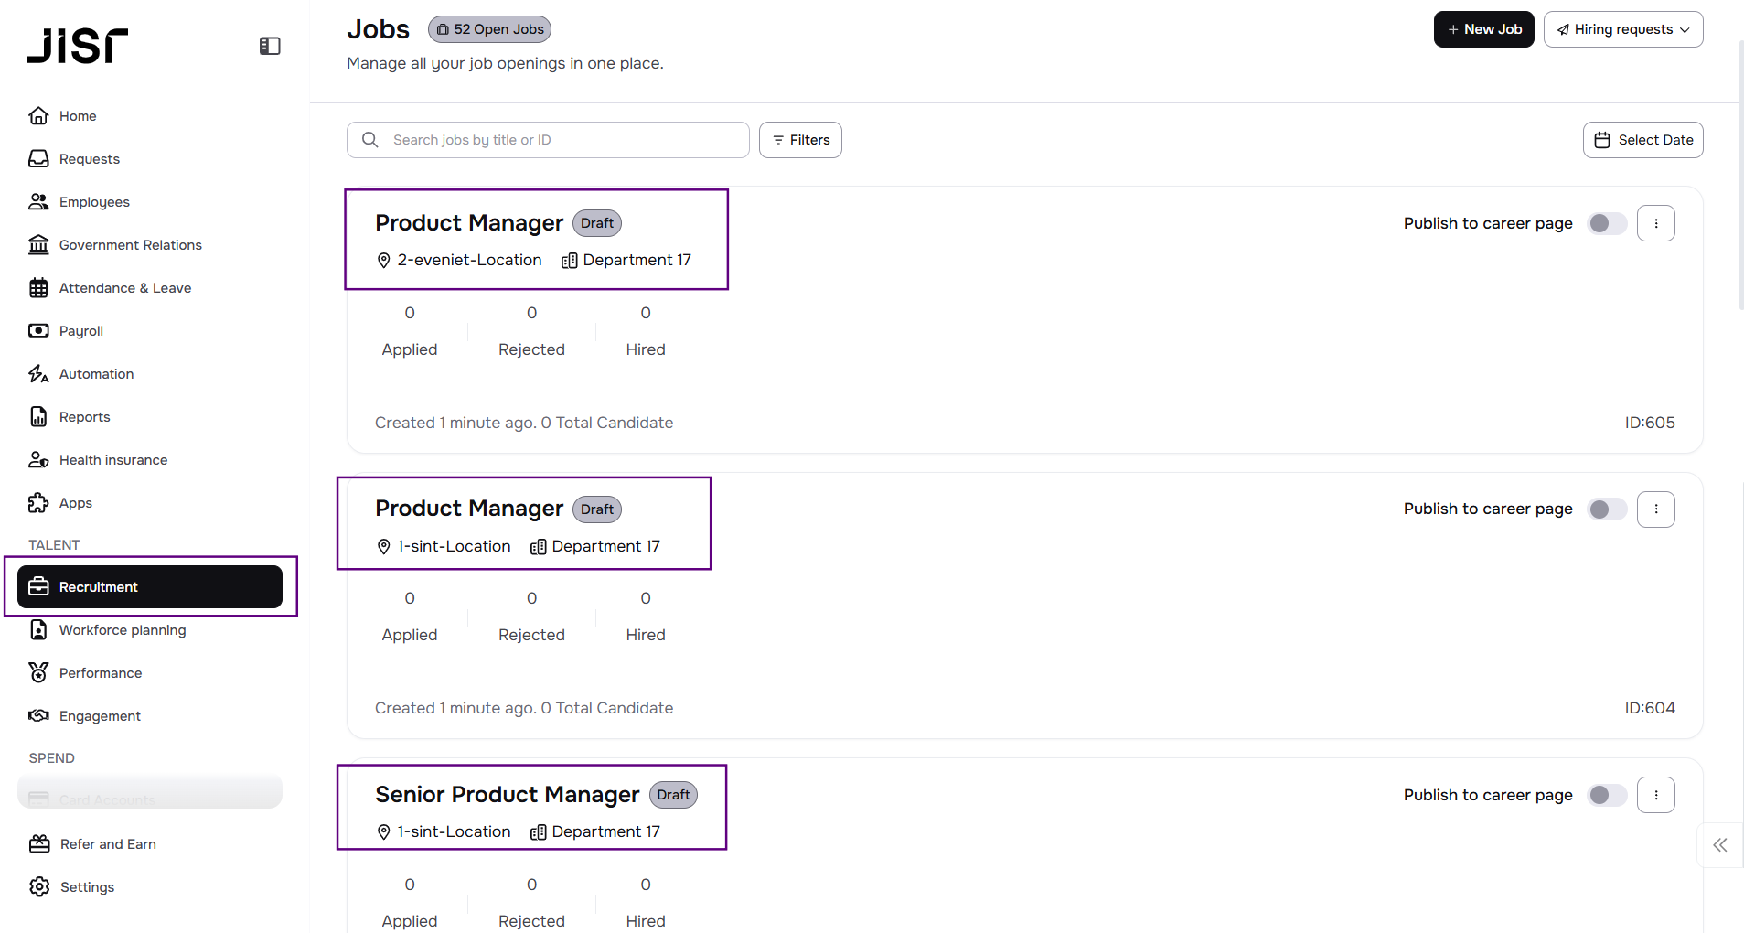Click the double-chevron collapse icon at right edge
This screenshot has height=933, width=1744.
pos(1719,845)
